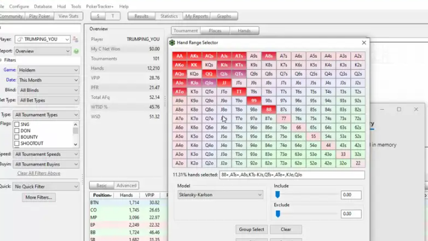Click the Exclude value input field
Viewport: 428px width, 241px height.
pos(351,214)
